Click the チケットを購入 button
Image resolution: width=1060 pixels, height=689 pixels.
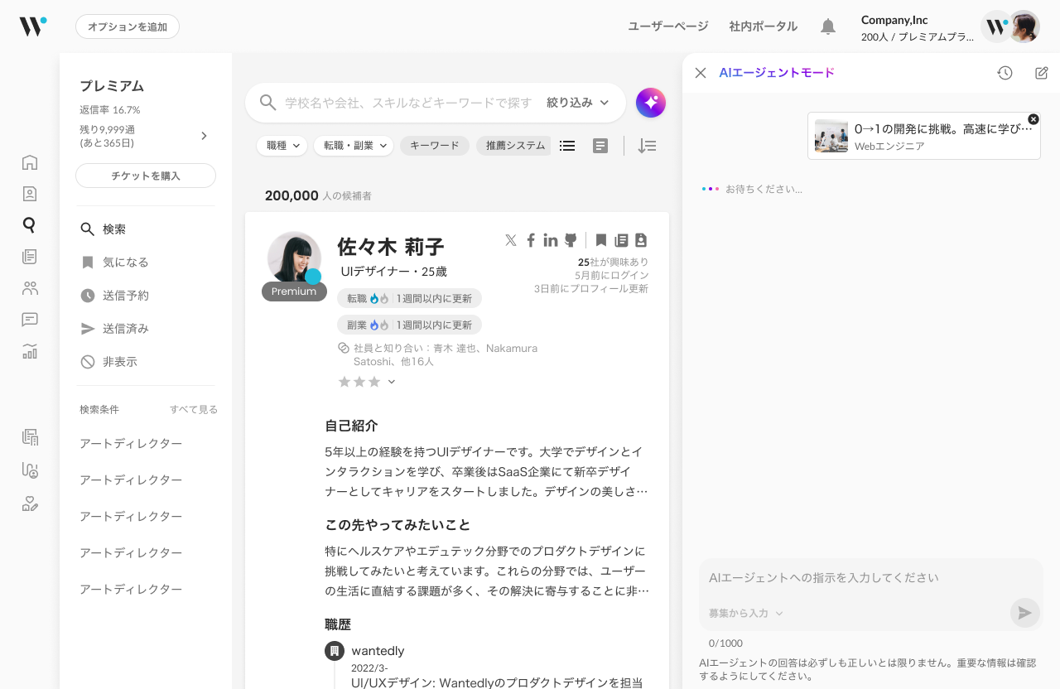coord(146,176)
